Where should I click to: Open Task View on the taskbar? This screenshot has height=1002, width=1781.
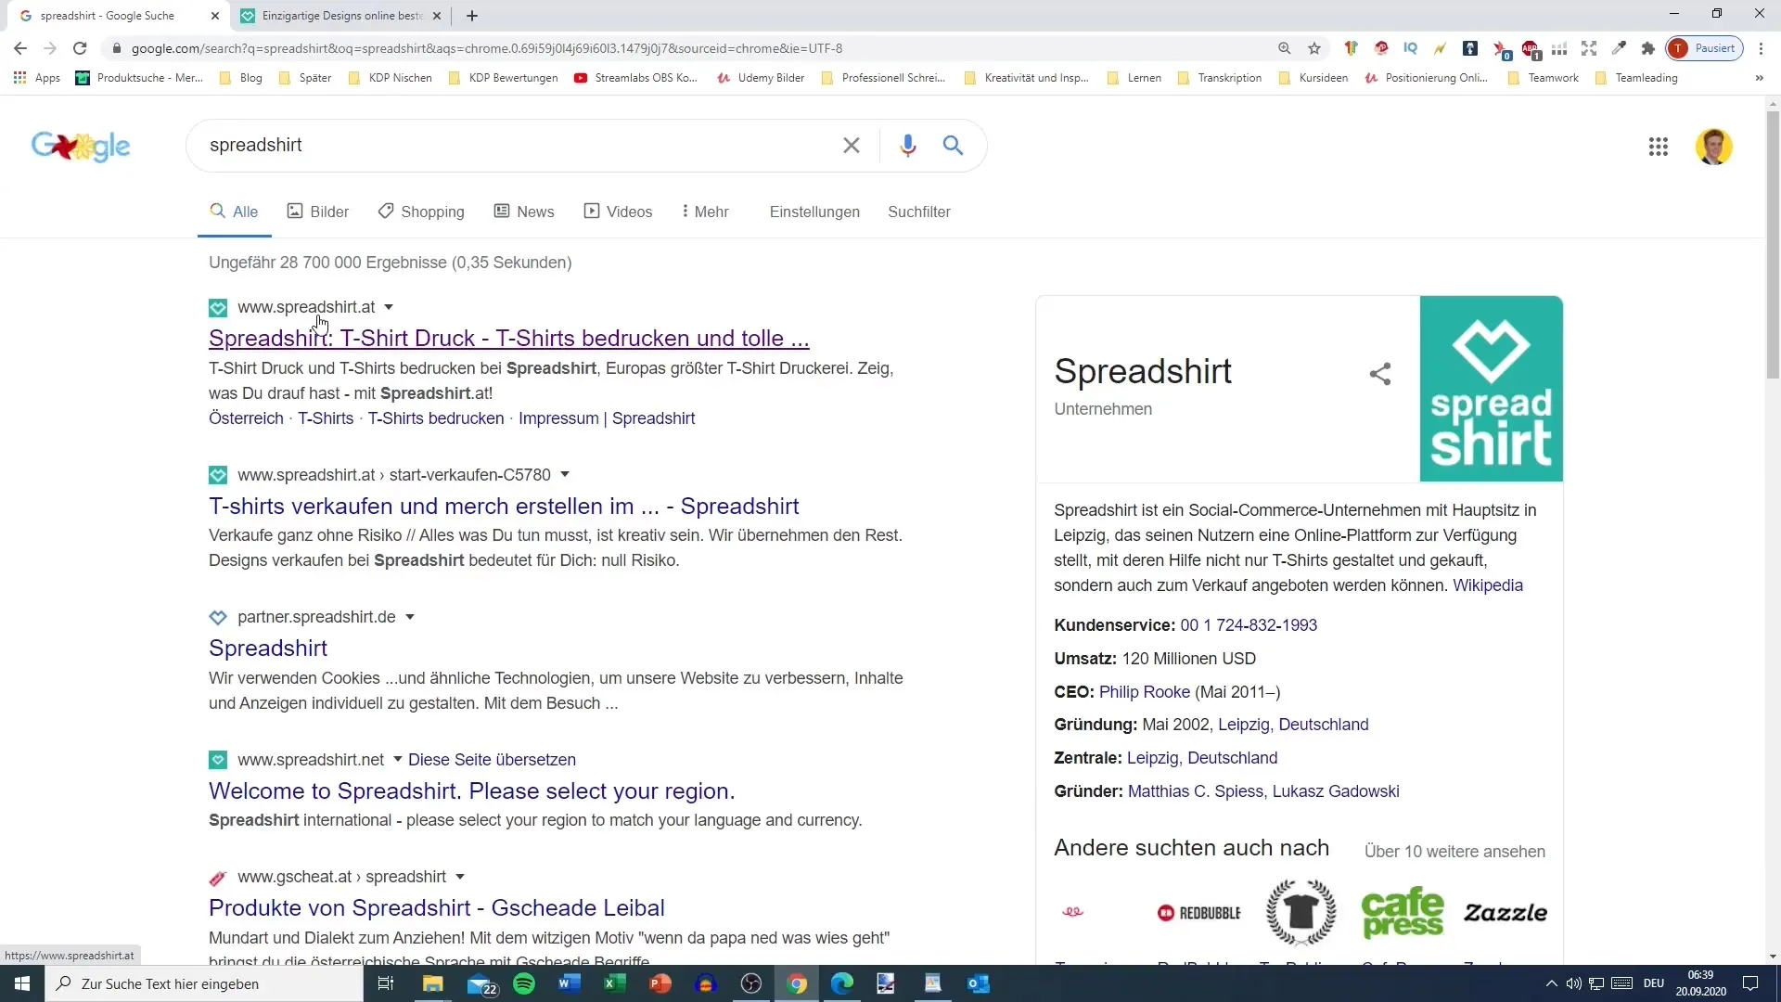tap(386, 983)
